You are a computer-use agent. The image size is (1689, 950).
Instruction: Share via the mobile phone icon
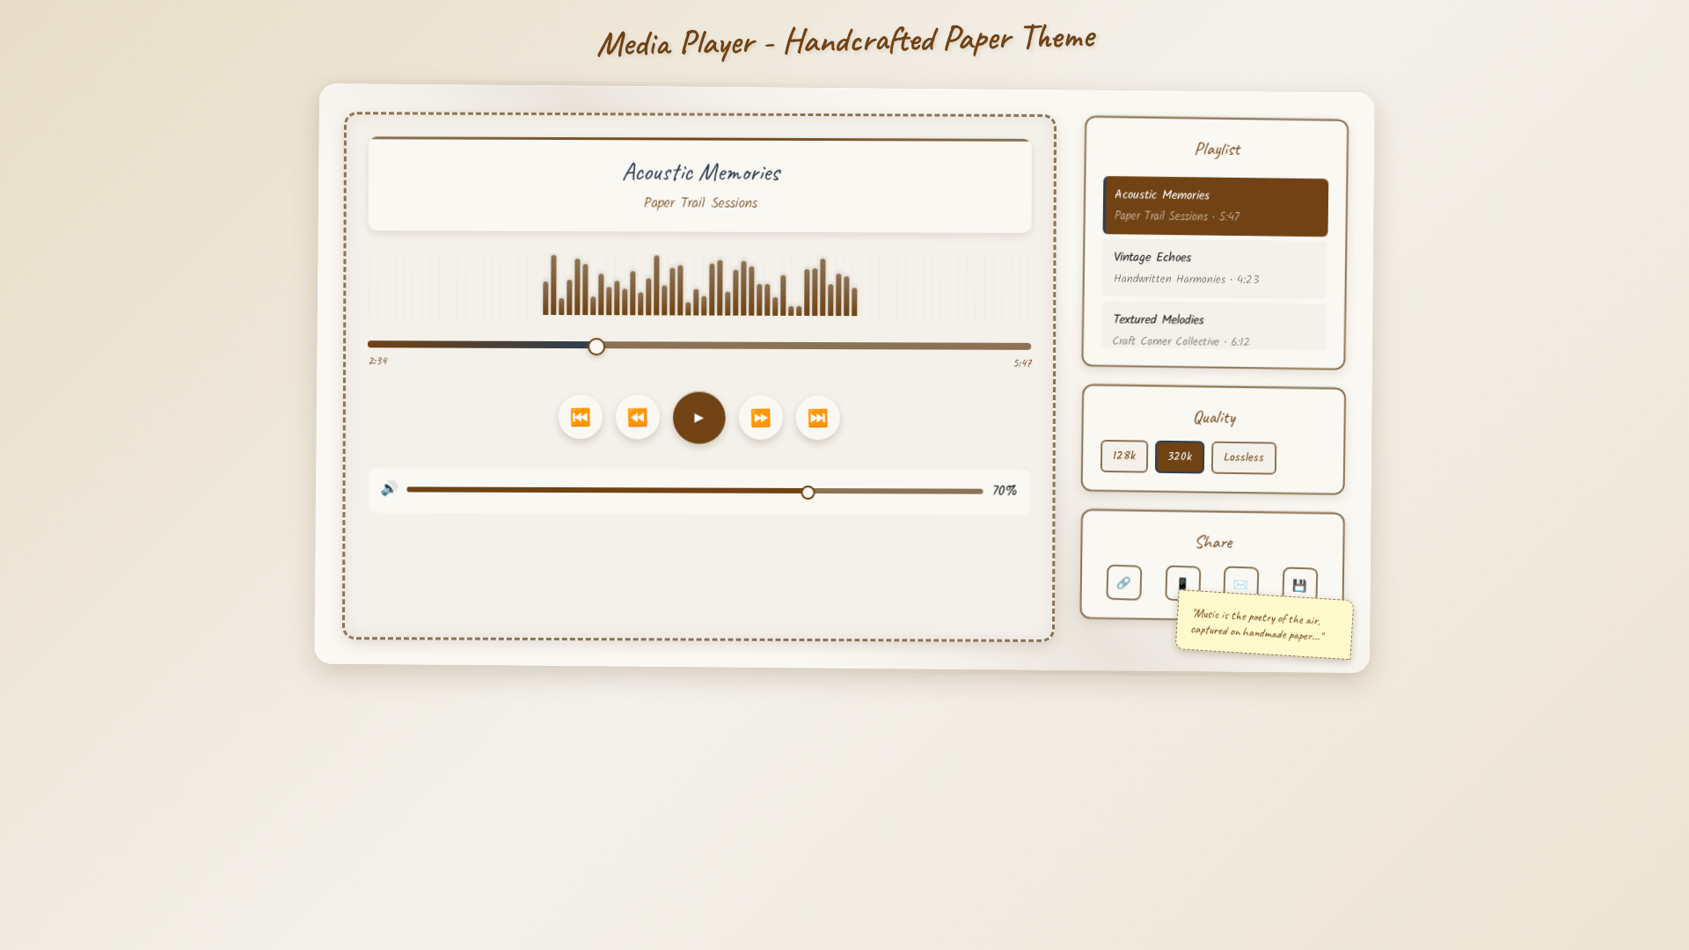pyautogui.click(x=1182, y=581)
